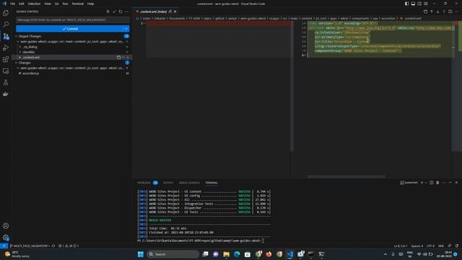The height and width of the screenshot is (260, 462).
Task: Select the Source Control activity bar icon
Action: click(6, 36)
